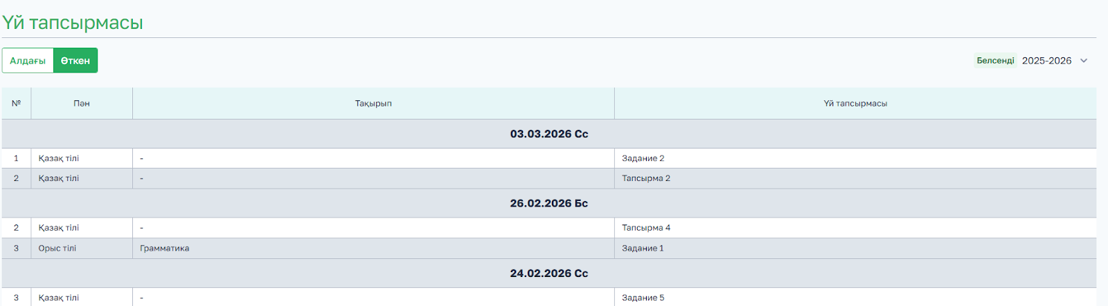Click the Үй тапсырмасы column header
1108x306 pixels.
tap(855, 104)
